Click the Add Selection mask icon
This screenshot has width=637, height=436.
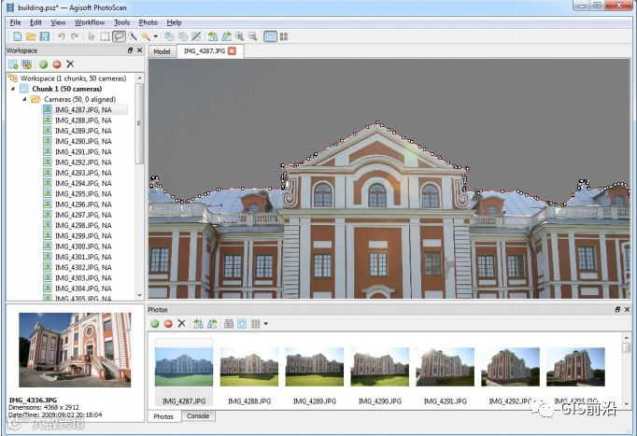(169, 36)
